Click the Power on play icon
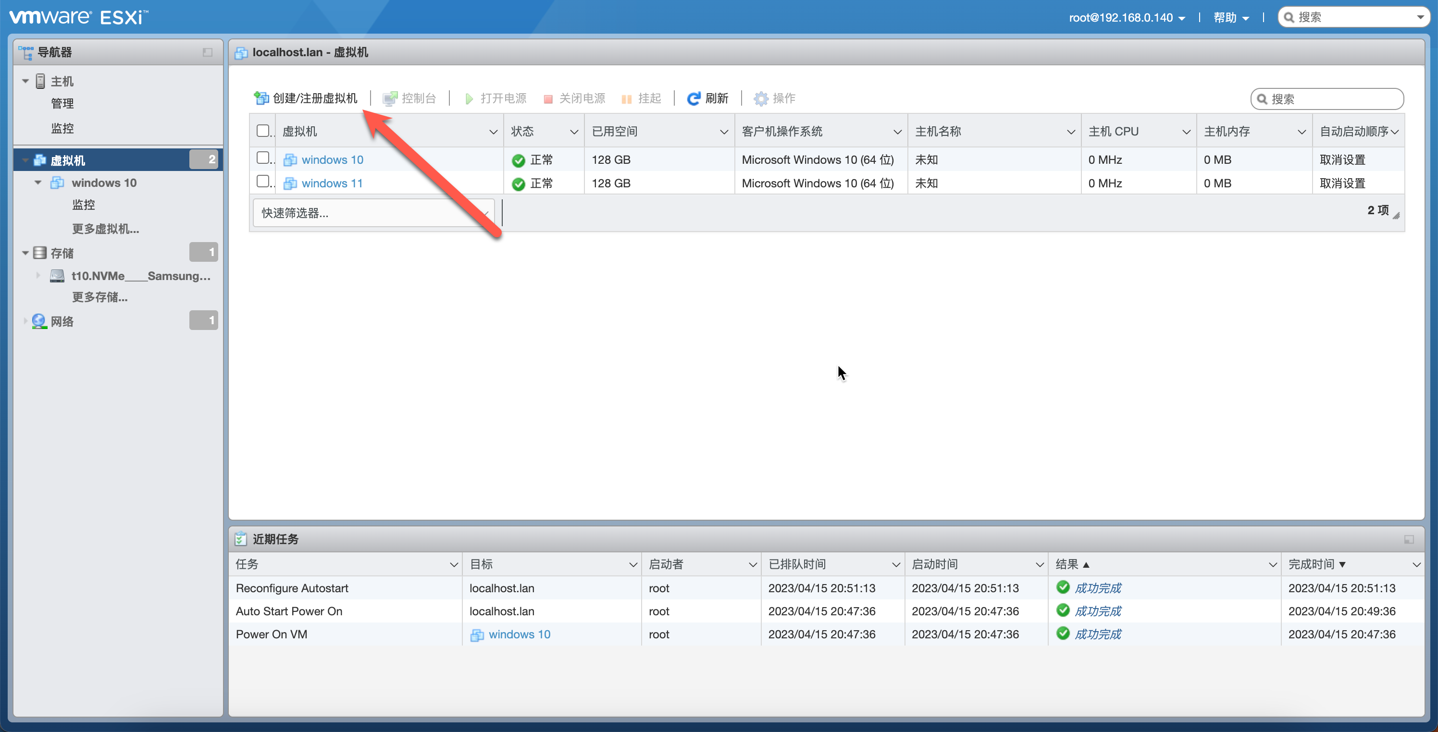 point(469,99)
